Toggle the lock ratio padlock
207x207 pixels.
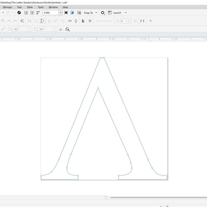pos(60,29)
